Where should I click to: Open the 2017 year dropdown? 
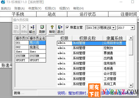pyautogui.click(x=132, y=28)
